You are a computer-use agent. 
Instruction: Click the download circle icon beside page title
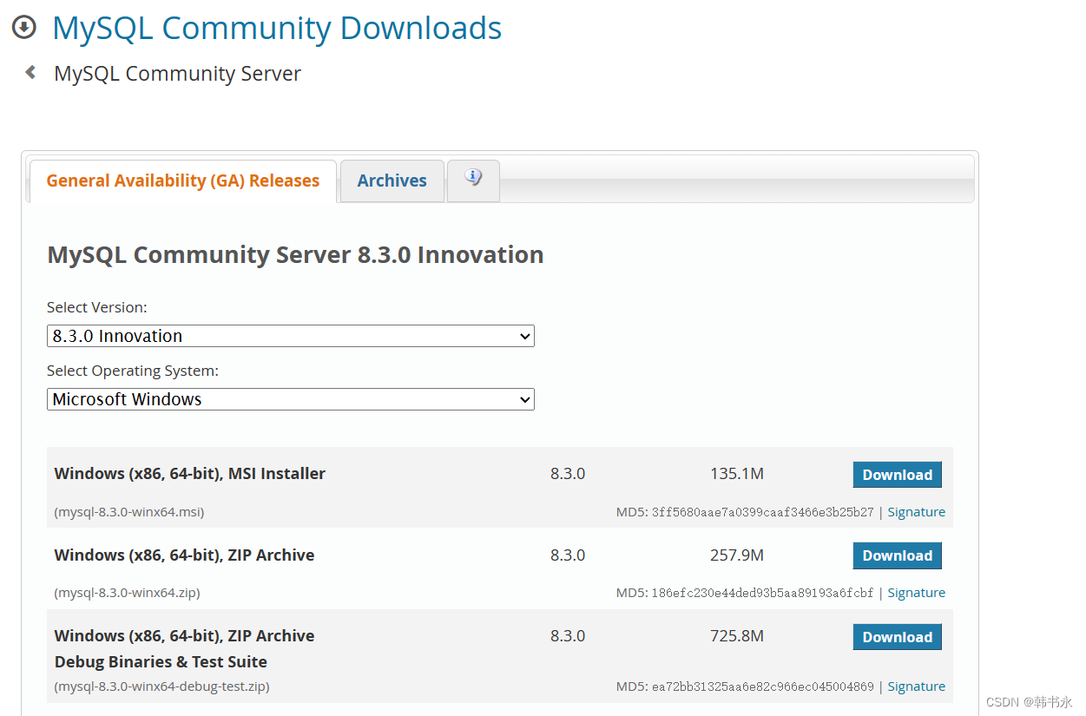24,28
